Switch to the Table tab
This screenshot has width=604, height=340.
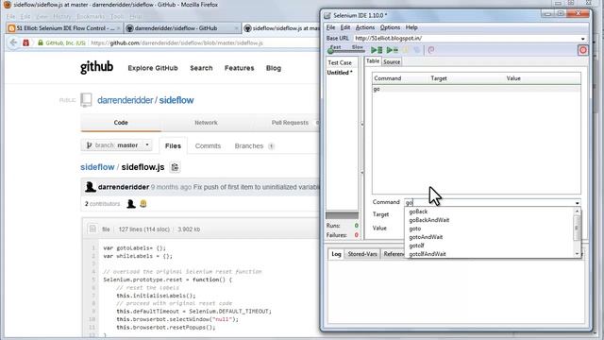pos(373,60)
